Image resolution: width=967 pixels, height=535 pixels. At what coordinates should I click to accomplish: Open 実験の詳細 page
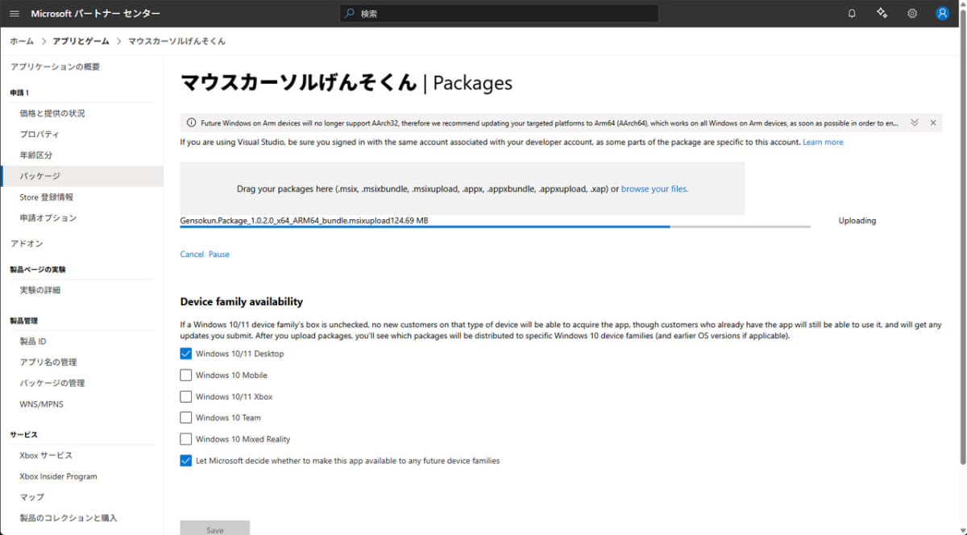click(39, 290)
